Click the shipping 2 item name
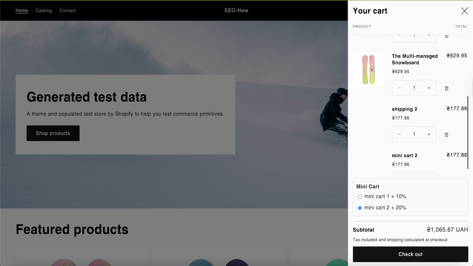473x266 pixels. (404, 109)
